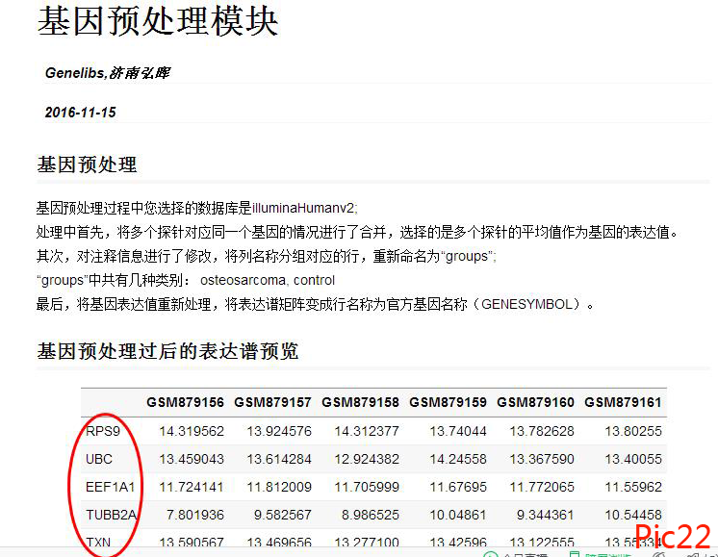718x557 pixels.
Task: Click the Genelibs author line
Action: click(x=108, y=73)
